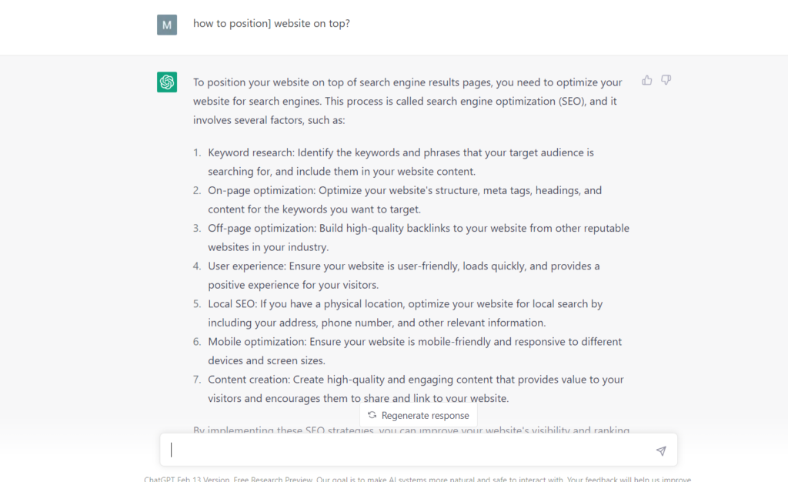Rate the answer positively with thumbs up icon

point(646,79)
